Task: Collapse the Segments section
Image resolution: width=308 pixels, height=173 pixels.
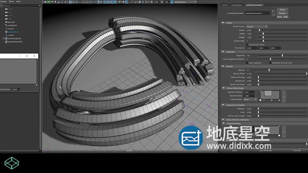Action: pos(223,52)
